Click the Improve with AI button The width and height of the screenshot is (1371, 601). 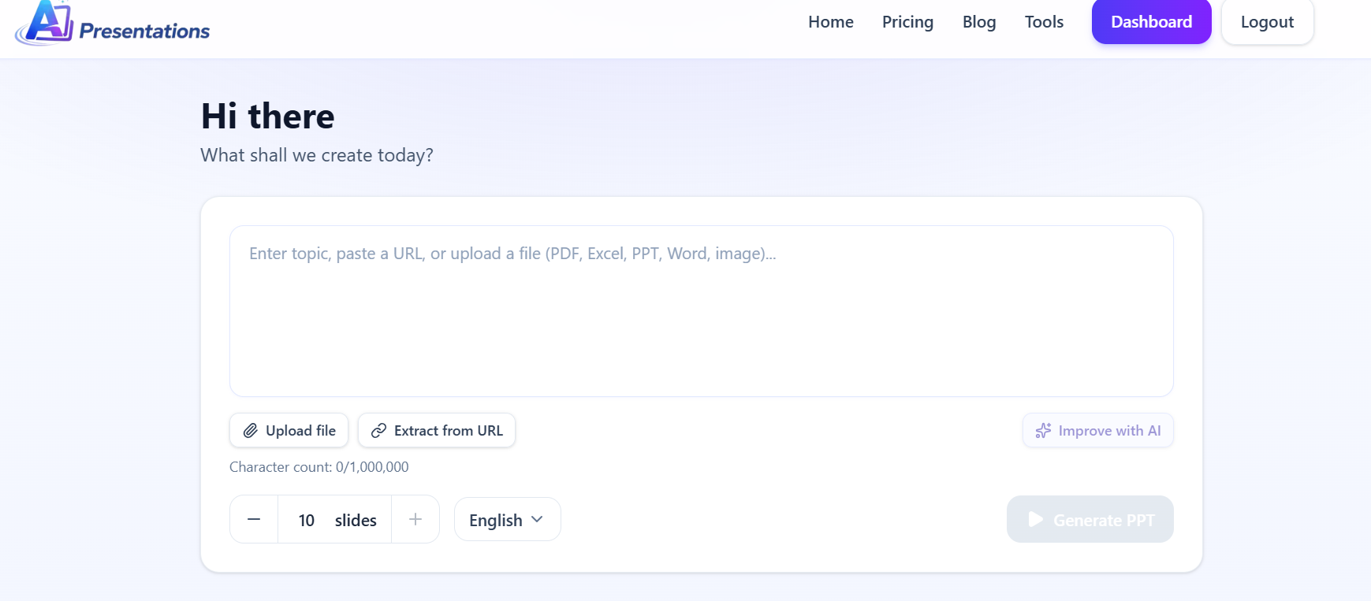[x=1097, y=430]
